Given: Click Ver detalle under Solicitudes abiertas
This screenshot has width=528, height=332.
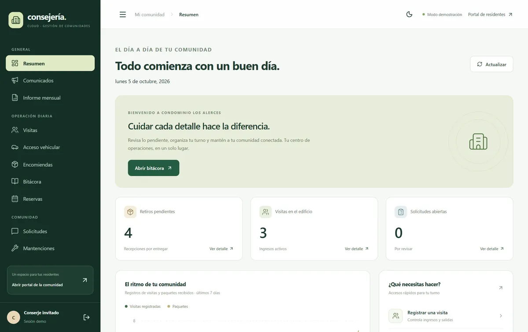Looking at the screenshot, I should pos(492,249).
